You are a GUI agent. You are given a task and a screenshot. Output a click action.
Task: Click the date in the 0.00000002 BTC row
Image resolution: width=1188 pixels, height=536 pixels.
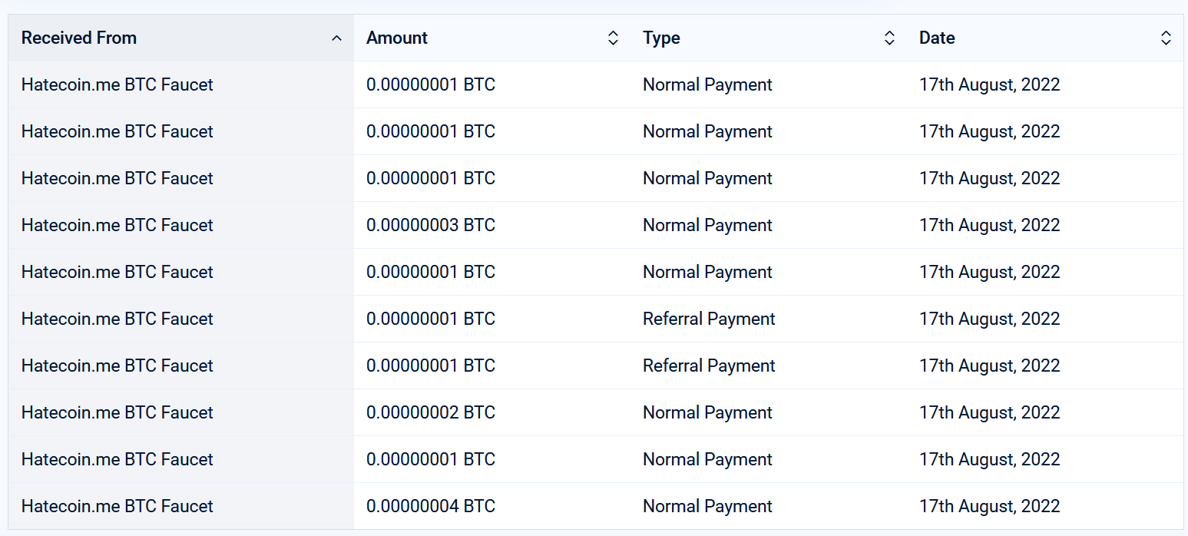pos(990,412)
